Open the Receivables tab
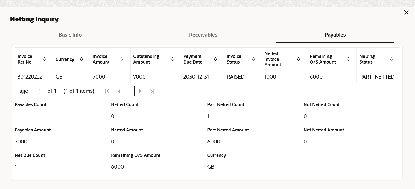This screenshot has height=189, width=415. [203, 35]
